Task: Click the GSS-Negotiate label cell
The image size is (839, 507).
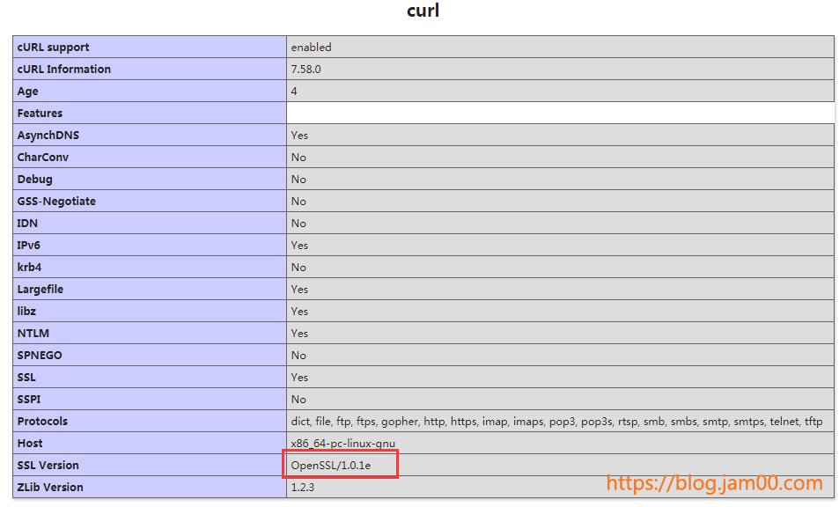Action: [x=56, y=201]
